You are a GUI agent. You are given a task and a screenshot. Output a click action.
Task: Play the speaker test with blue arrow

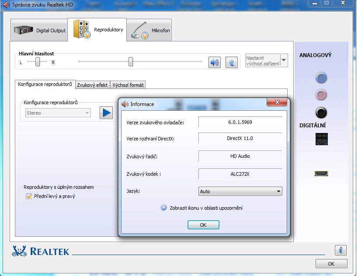point(106,113)
